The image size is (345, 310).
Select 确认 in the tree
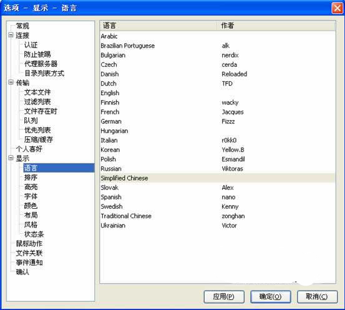tap(22, 272)
